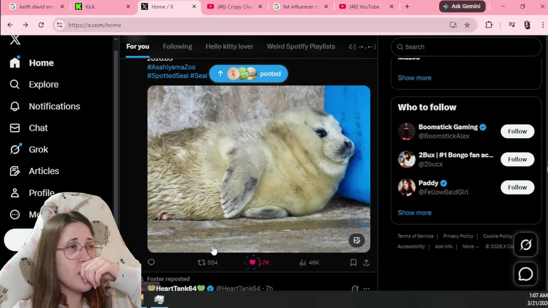Open Boomstick Gaming profile
This screenshot has width=548, height=308.
(x=448, y=127)
